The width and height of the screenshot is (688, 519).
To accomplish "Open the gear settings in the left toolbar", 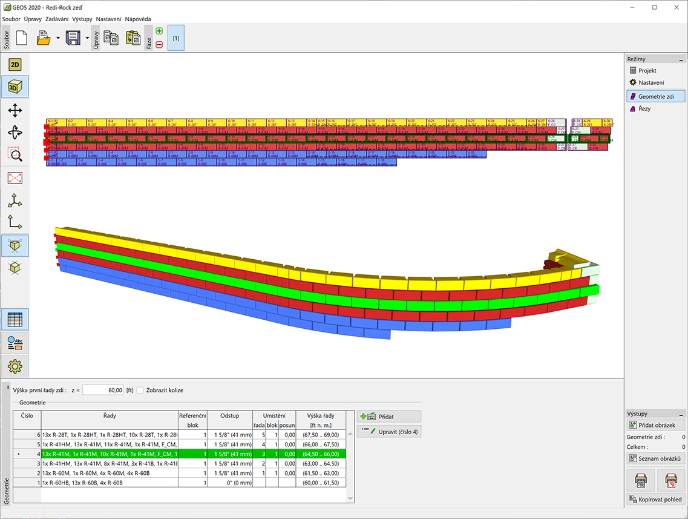I will pos(15,366).
